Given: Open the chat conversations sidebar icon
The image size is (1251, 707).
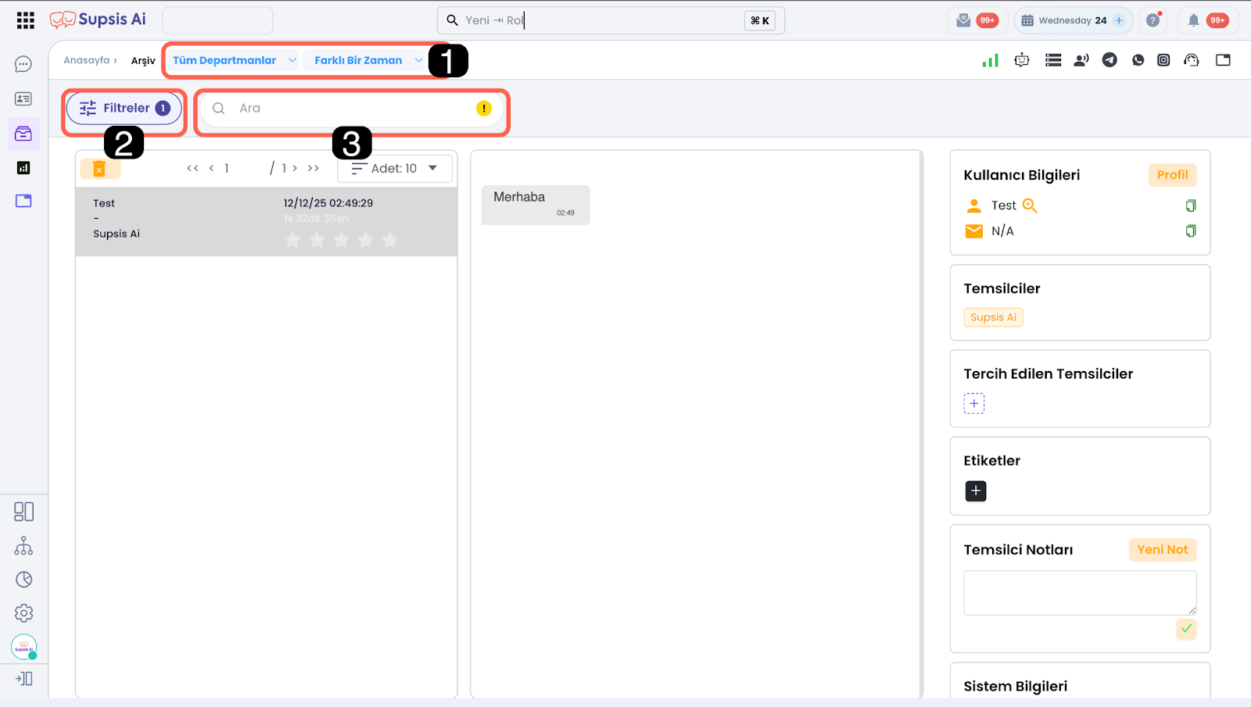Looking at the screenshot, I should pos(23,64).
